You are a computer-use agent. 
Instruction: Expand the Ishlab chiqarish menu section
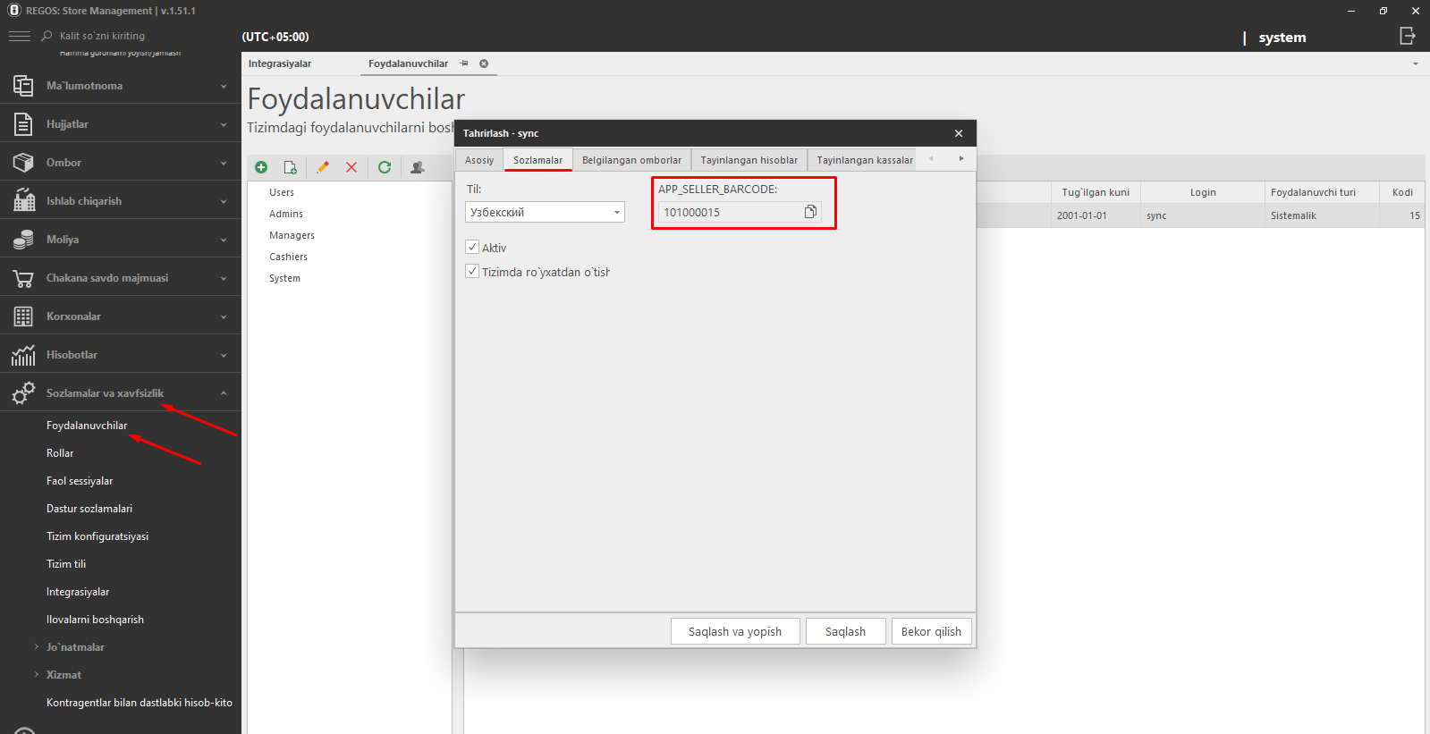coord(224,201)
